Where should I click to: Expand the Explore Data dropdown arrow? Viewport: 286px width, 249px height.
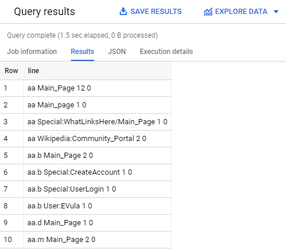[x=276, y=12]
